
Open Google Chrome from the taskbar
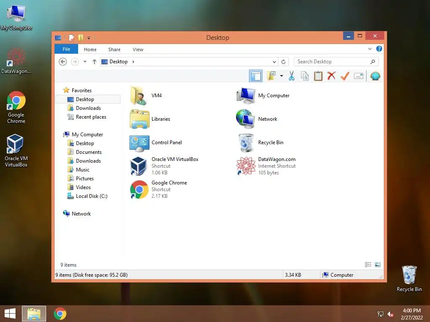60,314
